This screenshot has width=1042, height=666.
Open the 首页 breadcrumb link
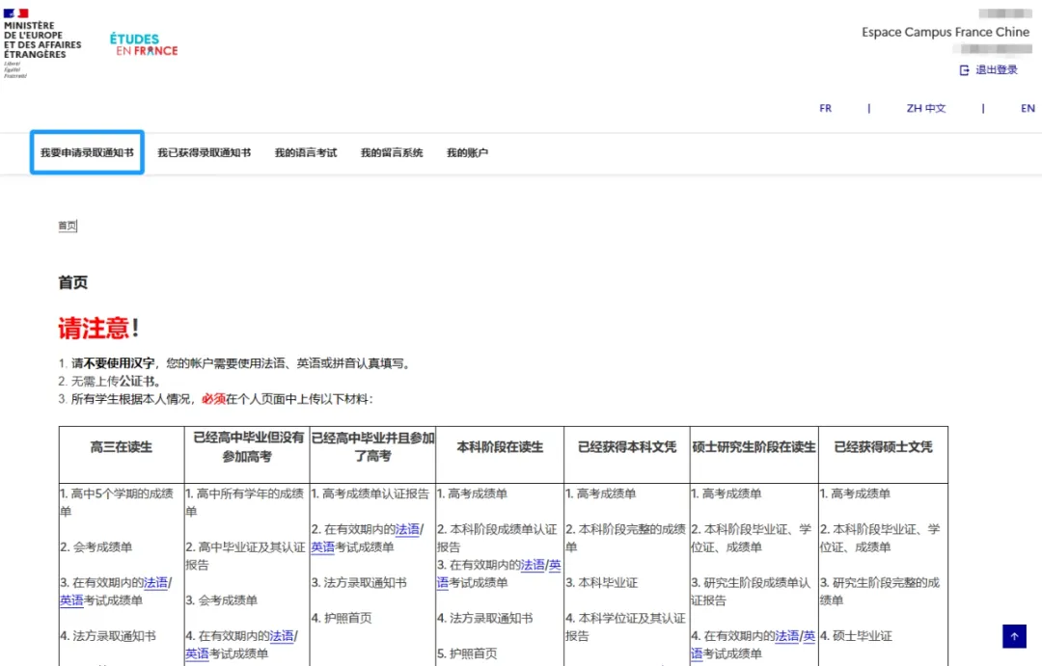click(68, 225)
